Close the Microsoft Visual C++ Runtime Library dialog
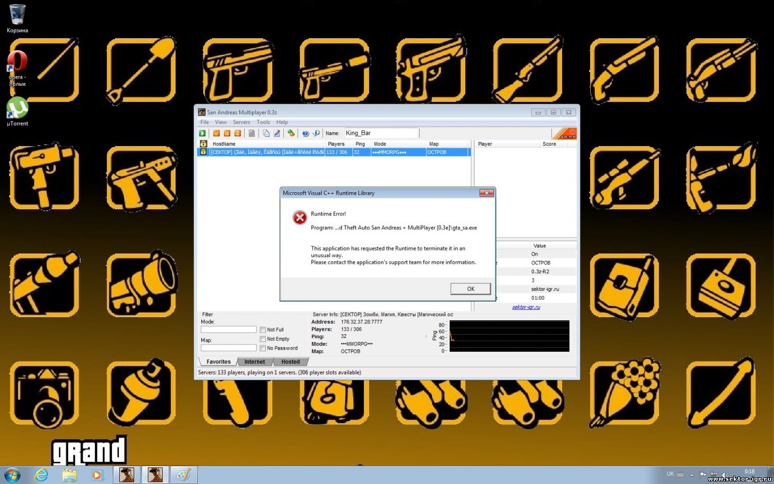 click(x=486, y=193)
